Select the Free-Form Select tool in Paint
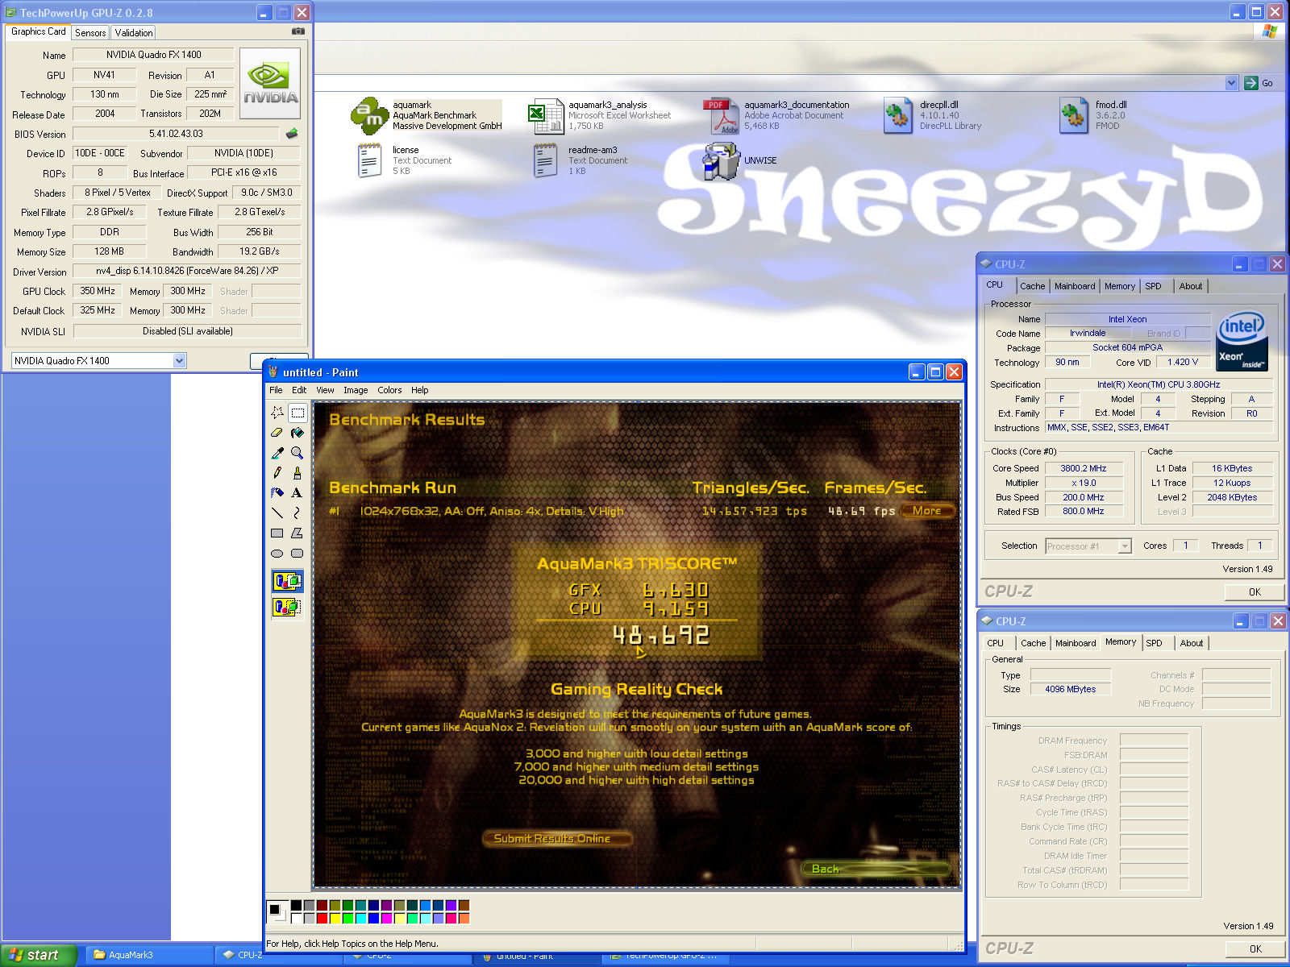This screenshot has height=967, width=1290. pyautogui.click(x=277, y=412)
